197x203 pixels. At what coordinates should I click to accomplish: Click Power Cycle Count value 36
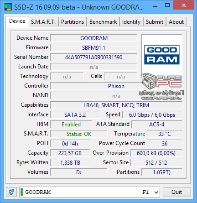pos(165,144)
